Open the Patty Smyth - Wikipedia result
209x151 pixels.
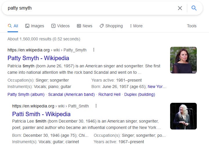point(38,58)
